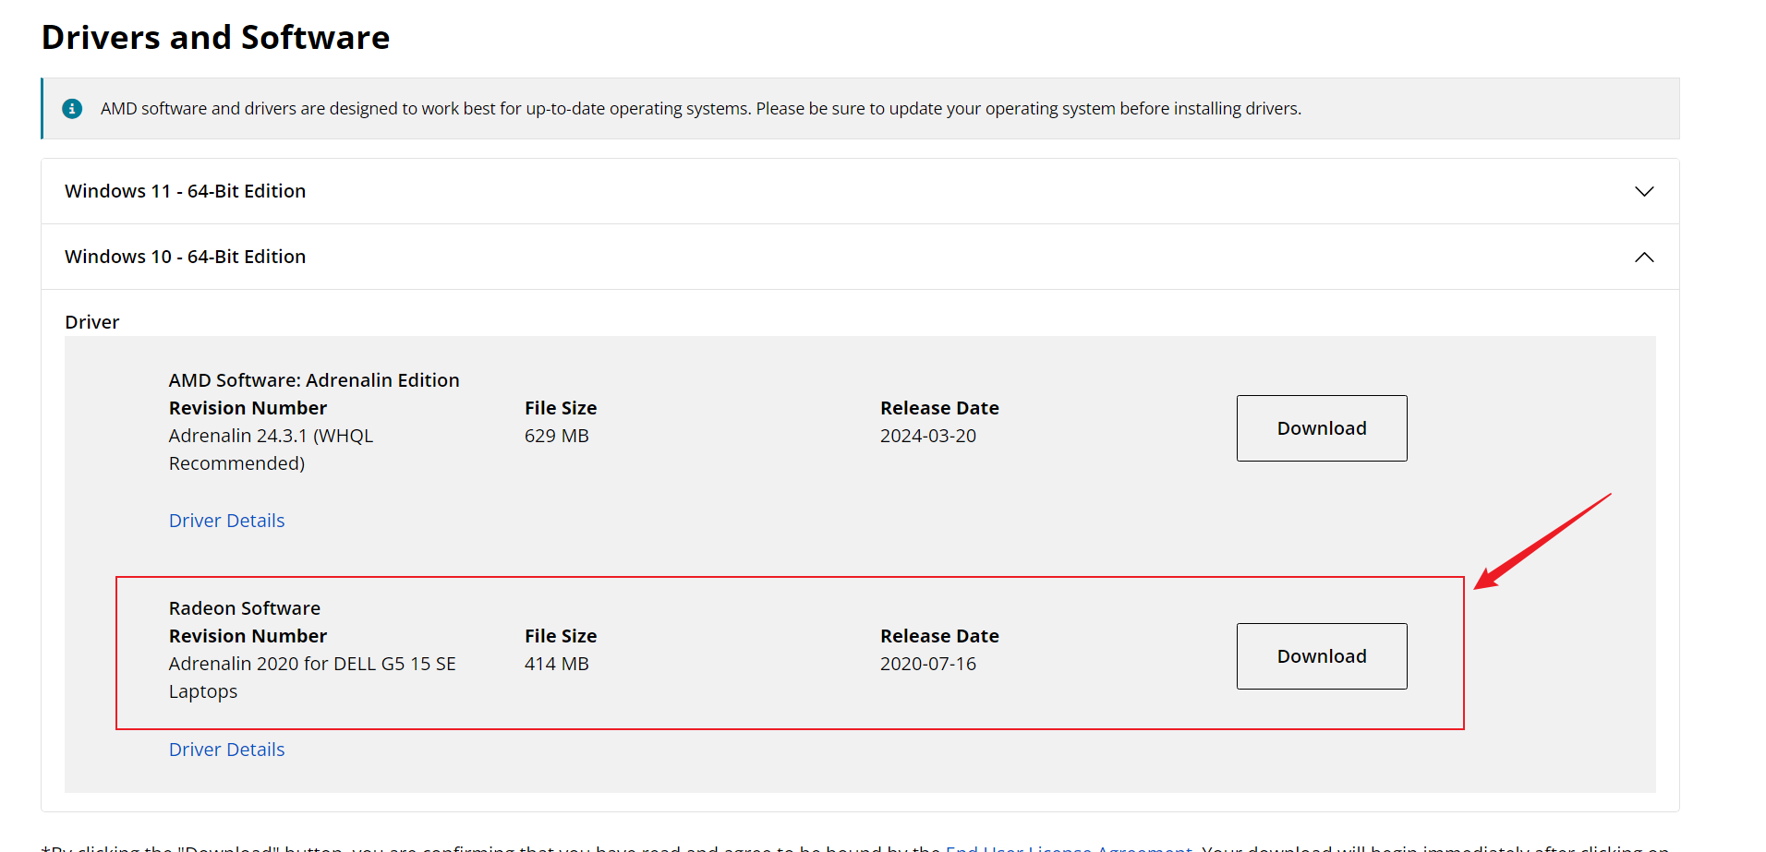Click the Windows 10 - 64-Bit Edition section header
This screenshot has height=852, width=1766.
[x=185, y=257]
